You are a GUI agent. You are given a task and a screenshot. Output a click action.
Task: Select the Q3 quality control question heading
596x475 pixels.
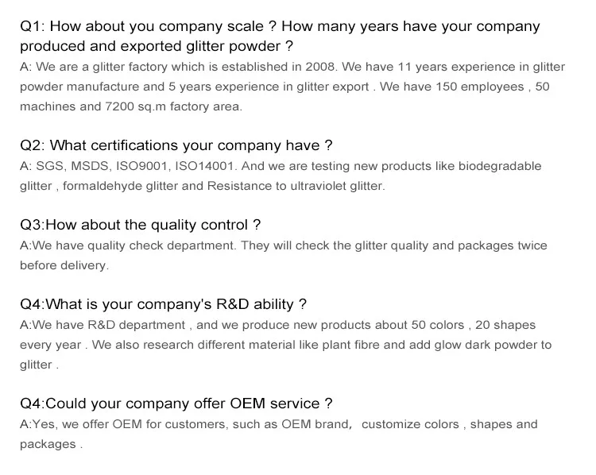[x=140, y=225]
